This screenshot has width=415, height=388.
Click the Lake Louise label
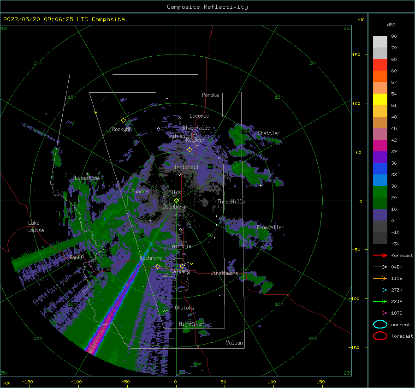(36, 227)
